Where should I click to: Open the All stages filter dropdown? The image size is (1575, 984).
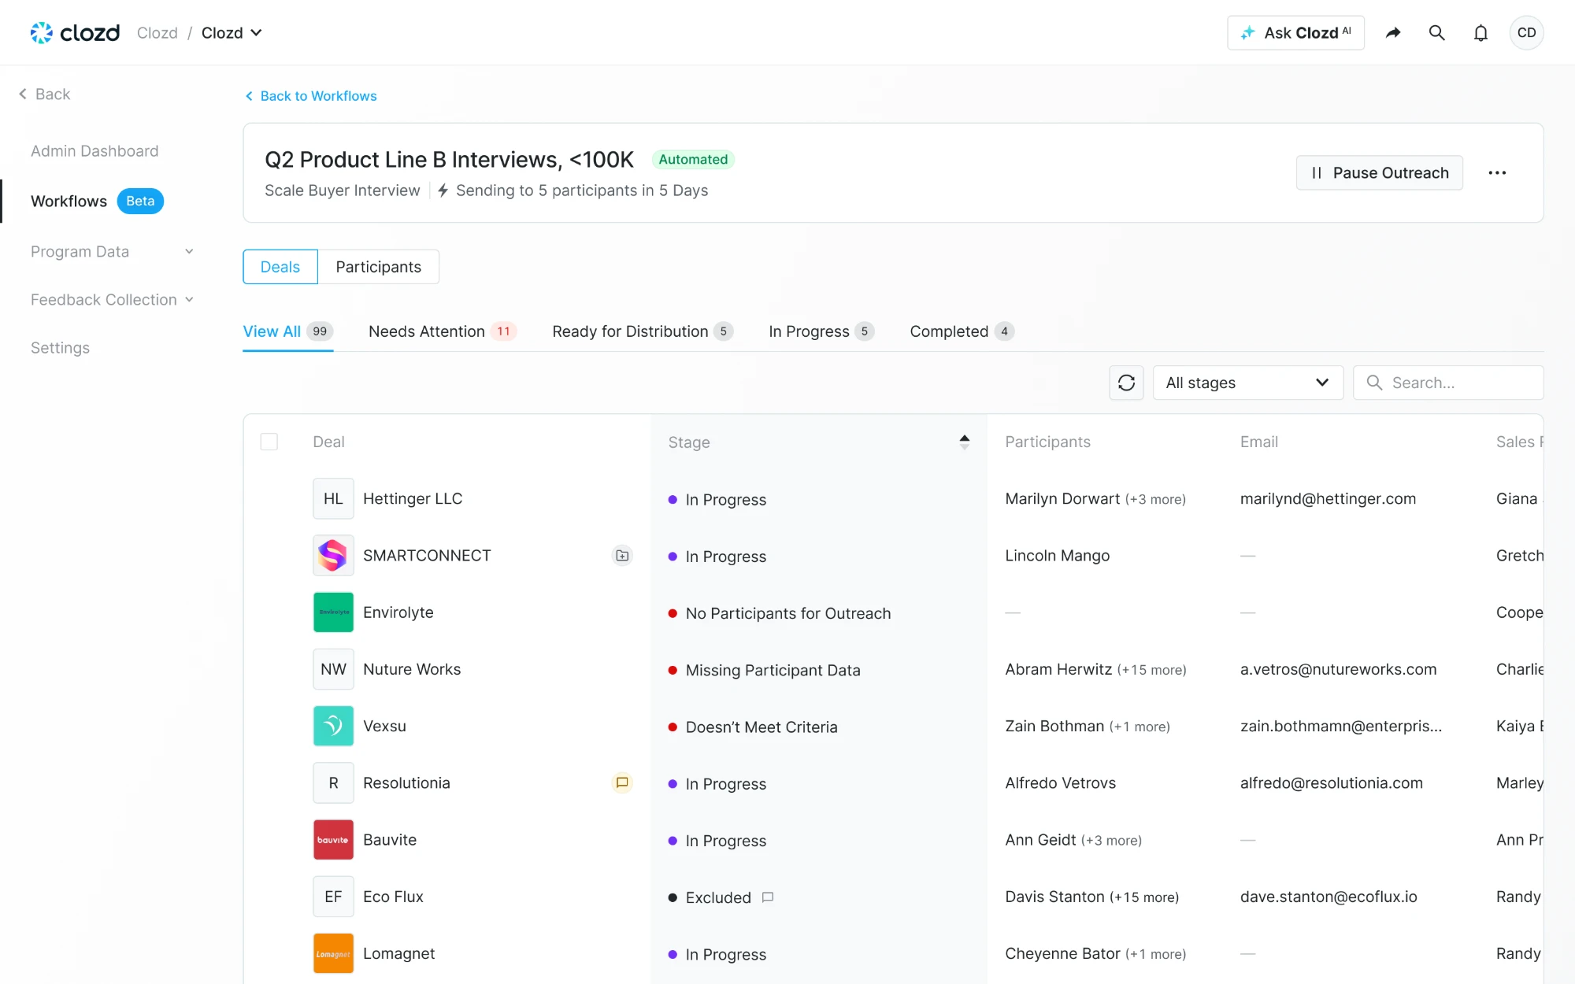(1248, 383)
